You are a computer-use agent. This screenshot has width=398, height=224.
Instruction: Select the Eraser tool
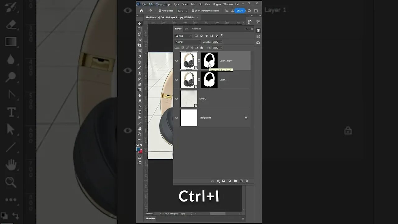(140, 84)
